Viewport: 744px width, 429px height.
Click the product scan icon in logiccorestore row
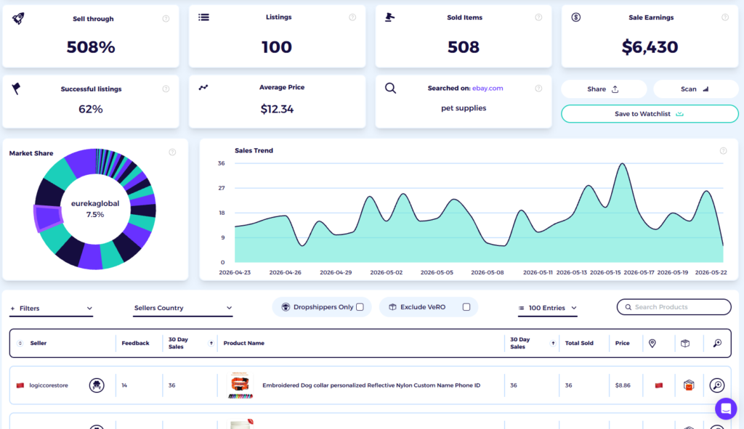coord(717,385)
